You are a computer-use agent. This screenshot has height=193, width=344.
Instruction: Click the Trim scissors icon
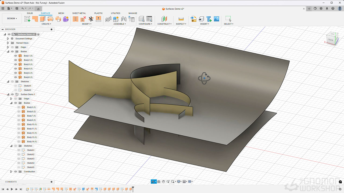91,19
